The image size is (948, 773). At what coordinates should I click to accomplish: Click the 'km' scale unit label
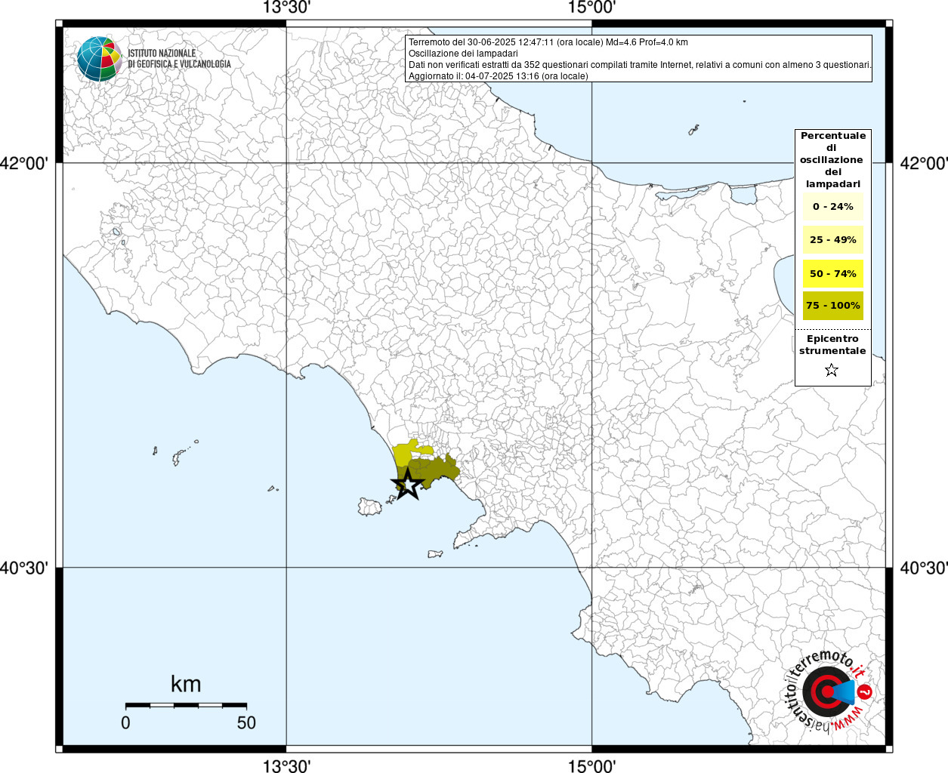tap(186, 684)
